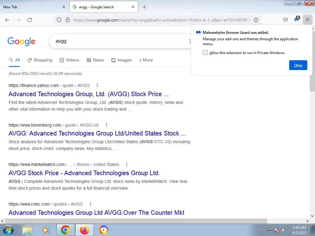The height and width of the screenshot is (236, 315).
Task: Open options for the MarketWatch result
Action: point(126,164)
